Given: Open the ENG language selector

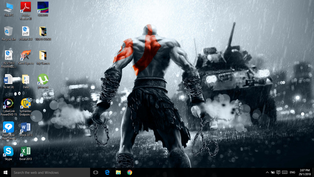Looking at the screenshot, I should 292,172.
